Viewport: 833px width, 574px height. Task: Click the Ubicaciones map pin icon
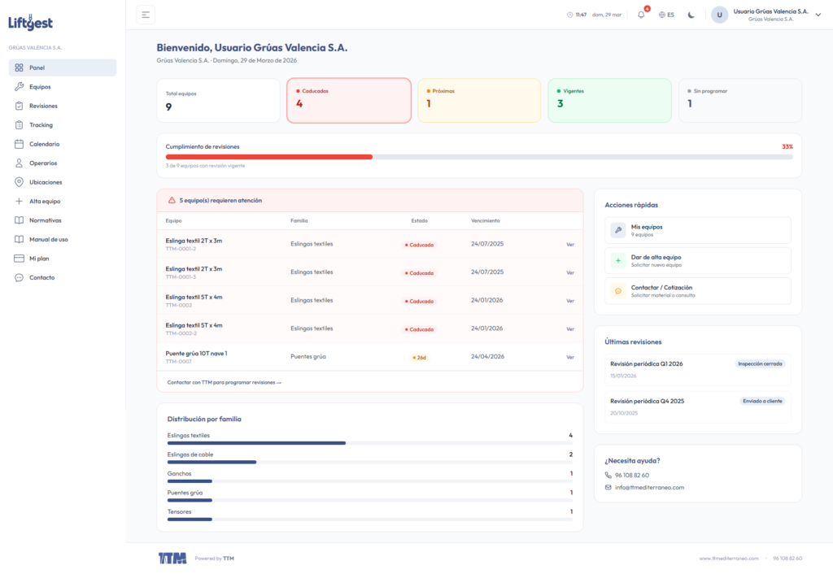19,182
